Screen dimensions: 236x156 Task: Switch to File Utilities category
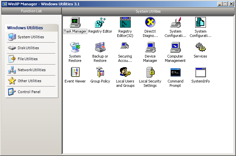[28, 59]
